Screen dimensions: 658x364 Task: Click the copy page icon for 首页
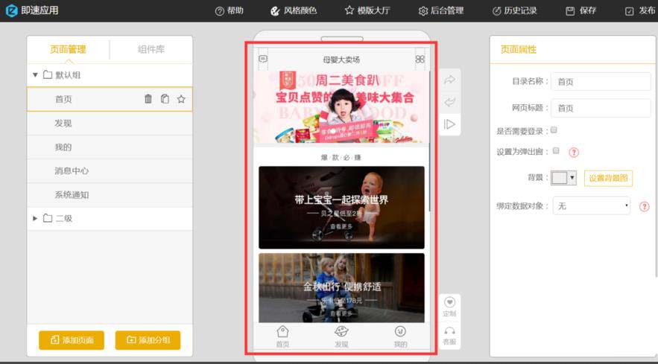(165, 99)
